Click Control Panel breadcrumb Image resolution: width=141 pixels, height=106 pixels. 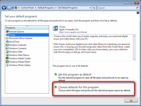point(27,8)
